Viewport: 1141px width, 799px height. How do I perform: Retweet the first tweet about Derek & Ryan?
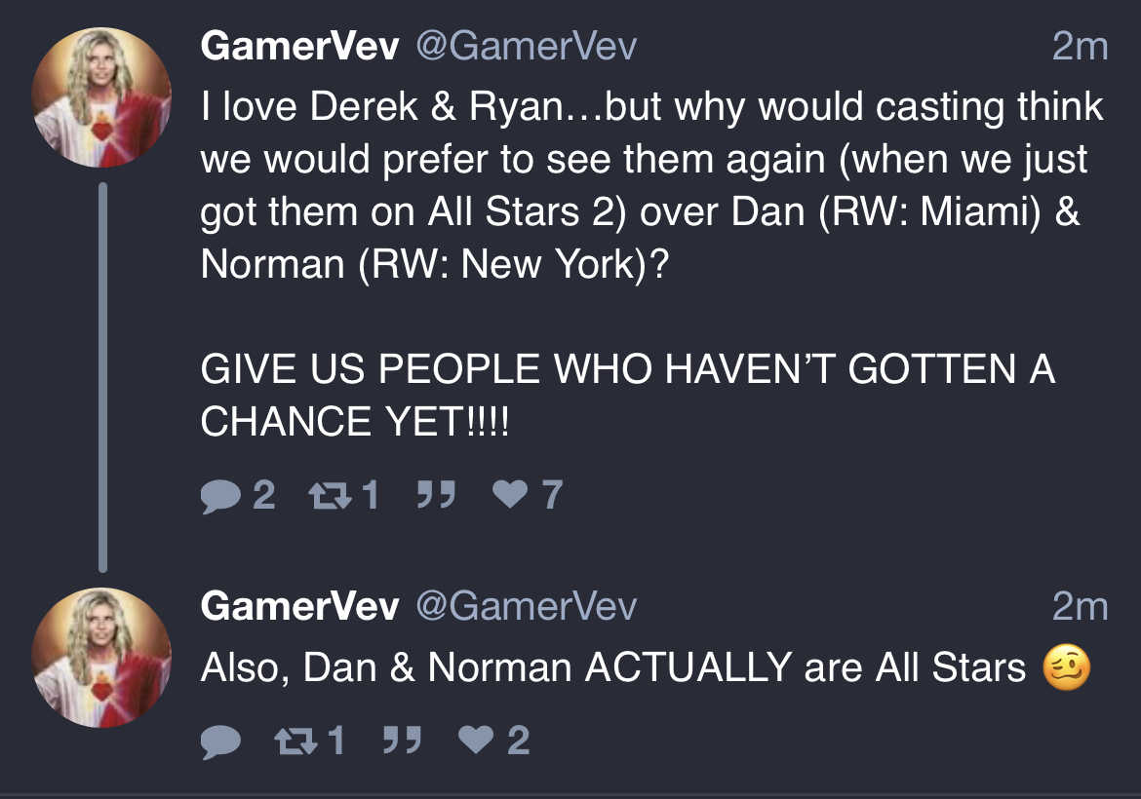(x=332, y=496)
